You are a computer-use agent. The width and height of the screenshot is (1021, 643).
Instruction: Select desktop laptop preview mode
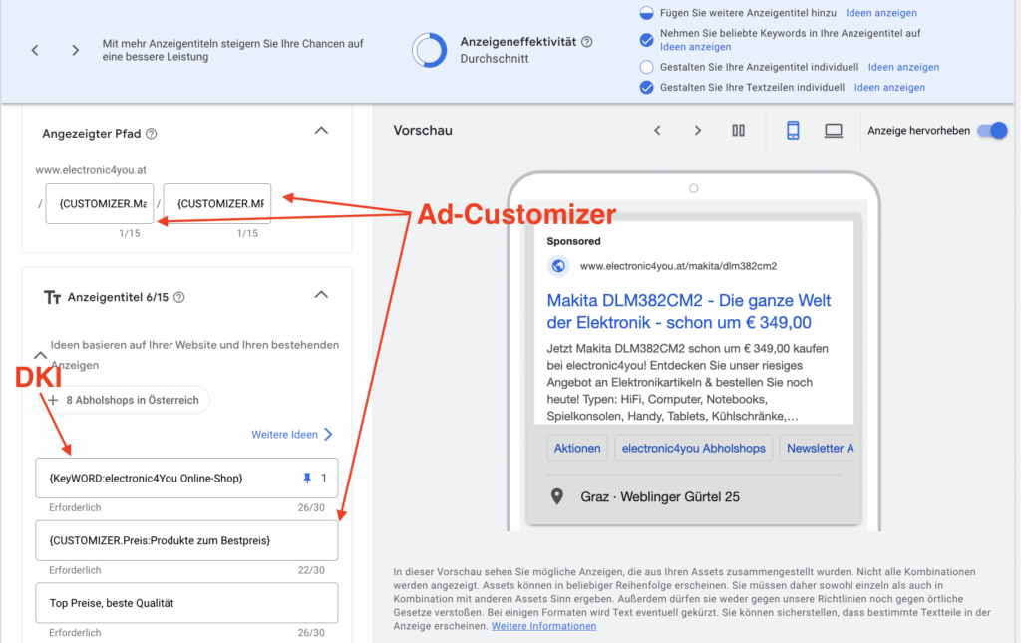(x=833, y=130)
